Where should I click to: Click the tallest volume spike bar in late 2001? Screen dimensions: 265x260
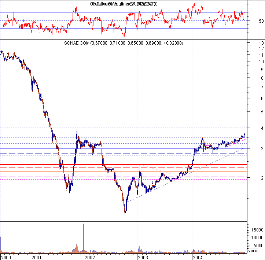pyautogui.click(x=84, y=238)
